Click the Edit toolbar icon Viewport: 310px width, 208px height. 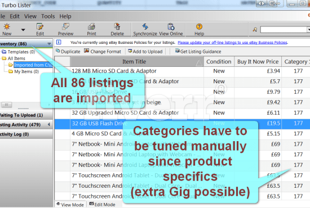[40, 29]
